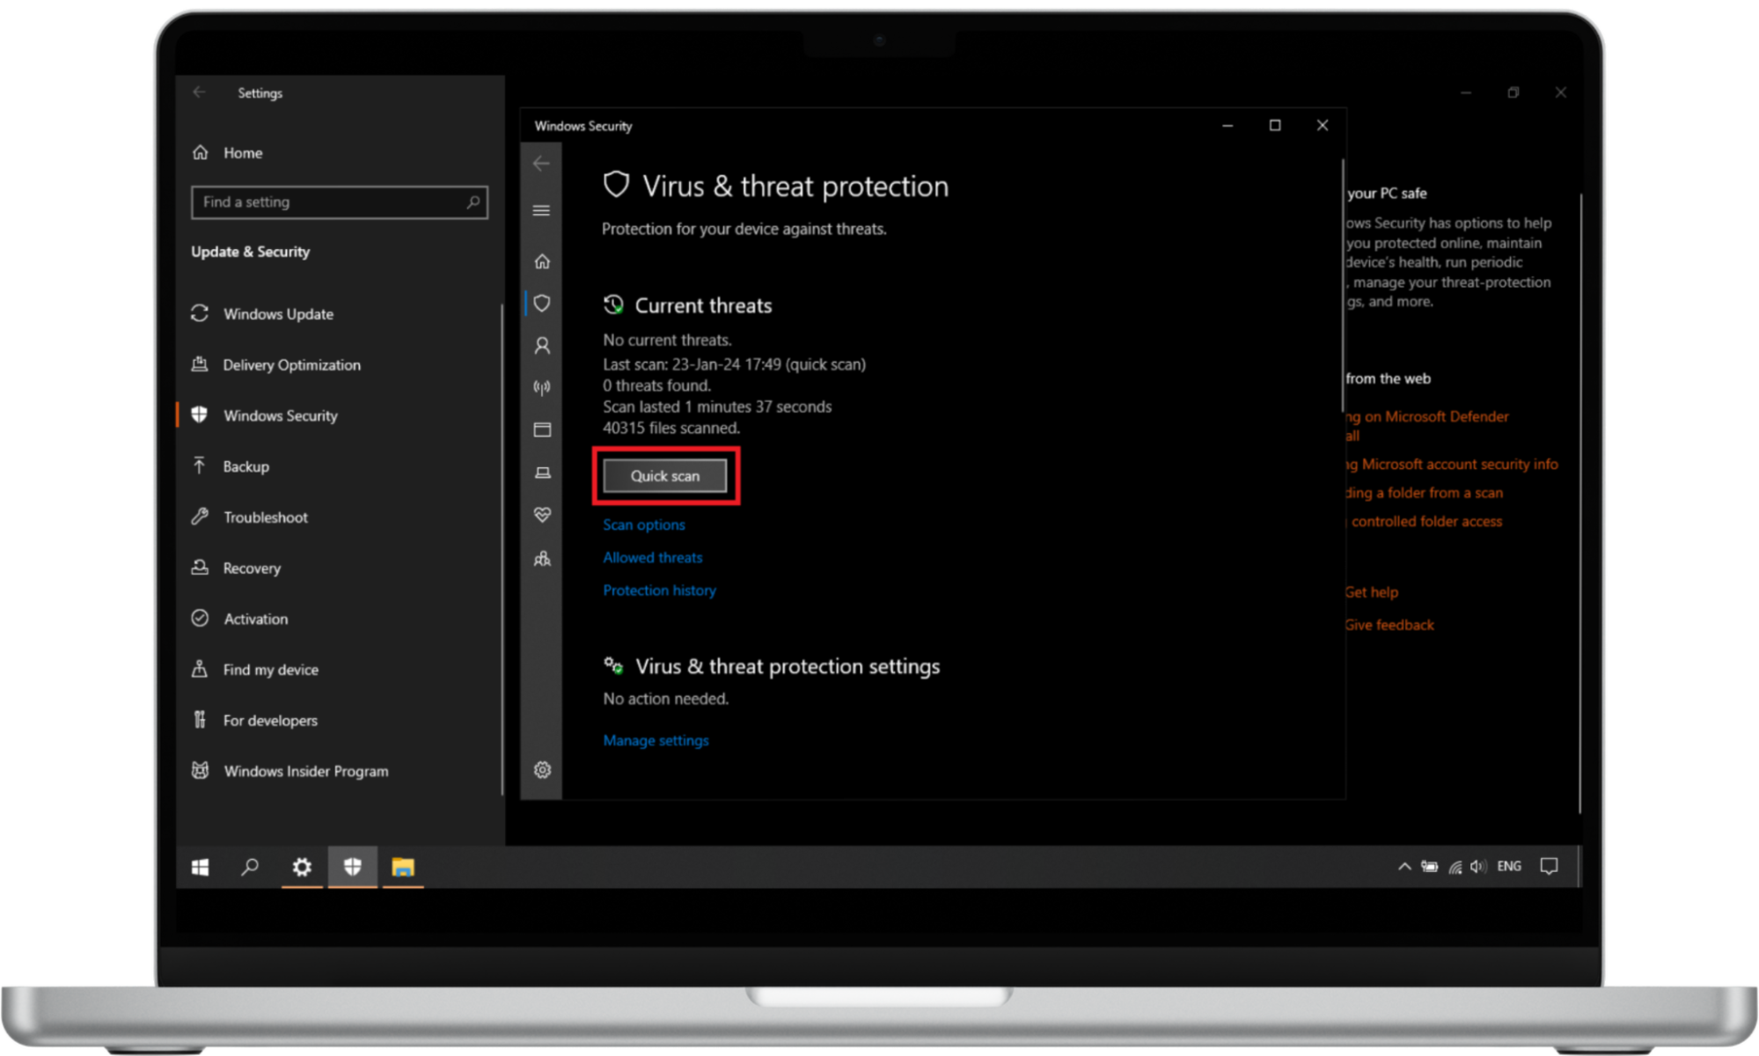Open the Microsoft Defender web link
The image size is (1759, 1056).
1427,425
